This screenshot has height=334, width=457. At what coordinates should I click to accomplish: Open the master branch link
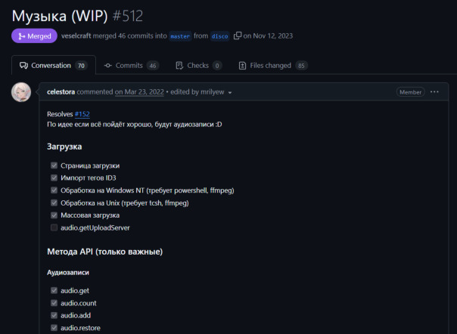[180, 36]
